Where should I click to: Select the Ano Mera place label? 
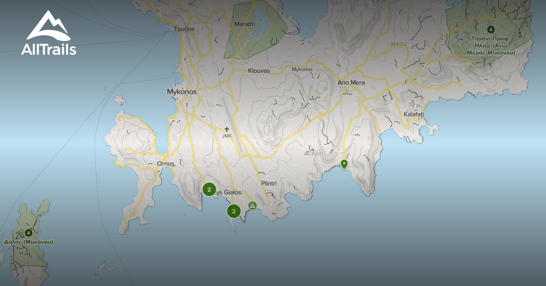pyautogui.click(x=352, y=82)
